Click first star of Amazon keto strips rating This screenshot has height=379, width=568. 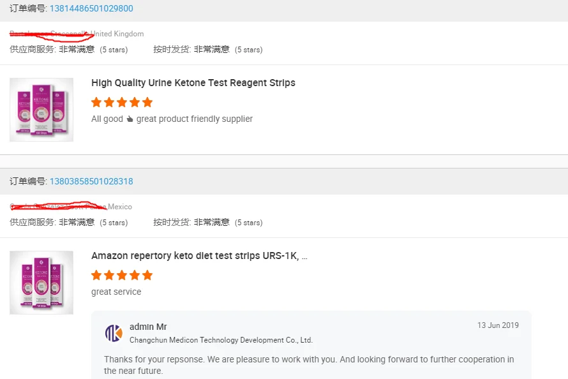coord(96,275)
